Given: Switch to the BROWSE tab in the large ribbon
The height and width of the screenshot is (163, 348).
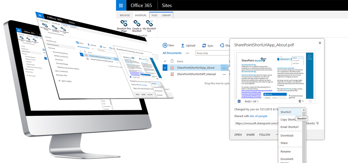Looking at the screenshot, I should pos(125,15).
